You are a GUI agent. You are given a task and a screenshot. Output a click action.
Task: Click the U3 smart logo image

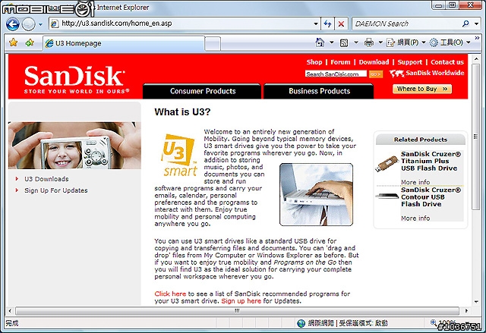[179, 155]
